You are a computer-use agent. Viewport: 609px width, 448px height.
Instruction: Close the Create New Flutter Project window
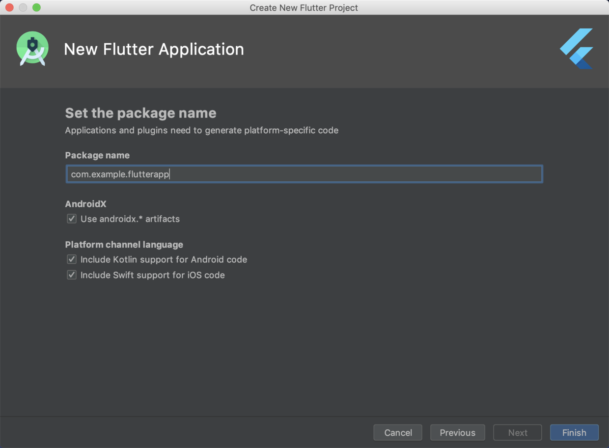[x=9, y=7]
